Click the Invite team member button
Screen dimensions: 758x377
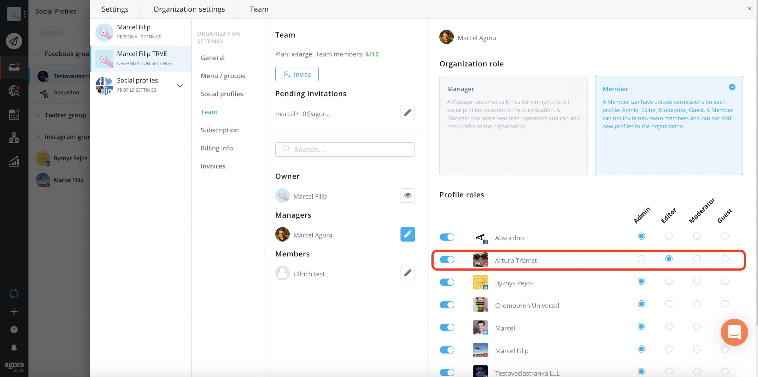point(297,74)
